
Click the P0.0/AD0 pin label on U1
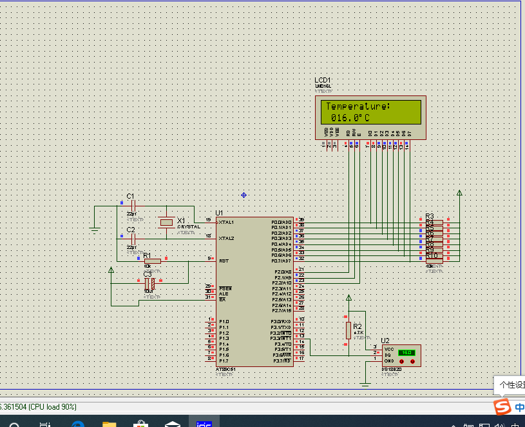[x=282, y=223]
